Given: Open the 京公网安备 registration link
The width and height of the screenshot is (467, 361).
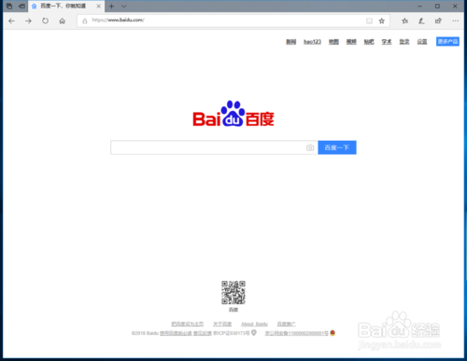Looking at the screenshot, I should pyautogui.click(x=296, y=333).
